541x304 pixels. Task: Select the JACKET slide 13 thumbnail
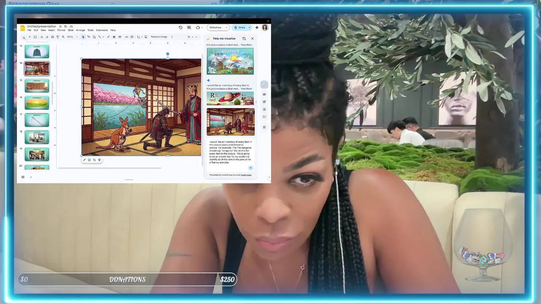37,52
